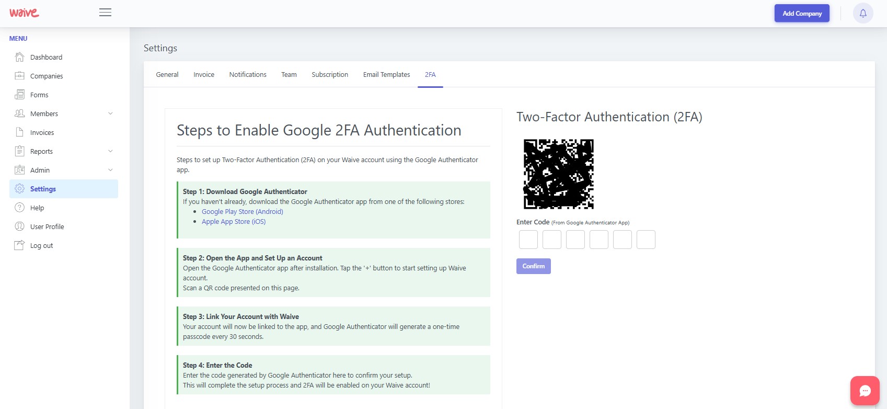The height and width of the screenshot is (409, 887).
Task: Open the notifications bell
Action: pos(863,14)
